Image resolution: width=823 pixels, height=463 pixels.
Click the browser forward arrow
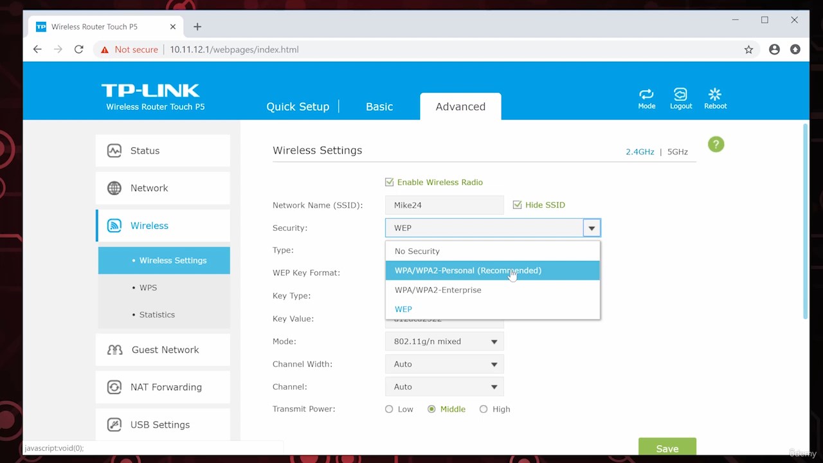pos(58,50)
